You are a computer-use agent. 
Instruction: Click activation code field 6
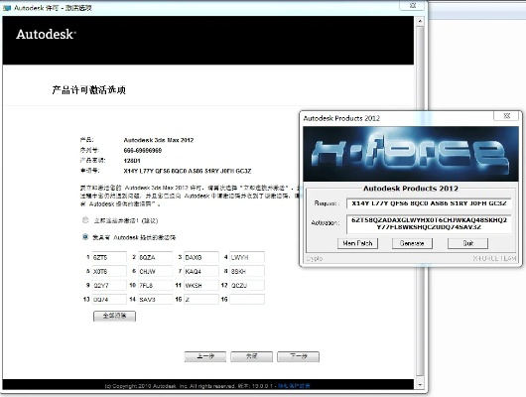[155, 271]
